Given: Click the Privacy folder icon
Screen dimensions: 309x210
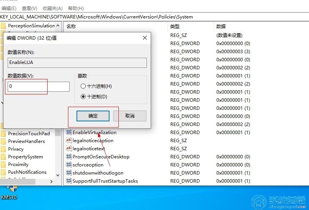Looking at the screenshot, I should [x=3, y=149].
